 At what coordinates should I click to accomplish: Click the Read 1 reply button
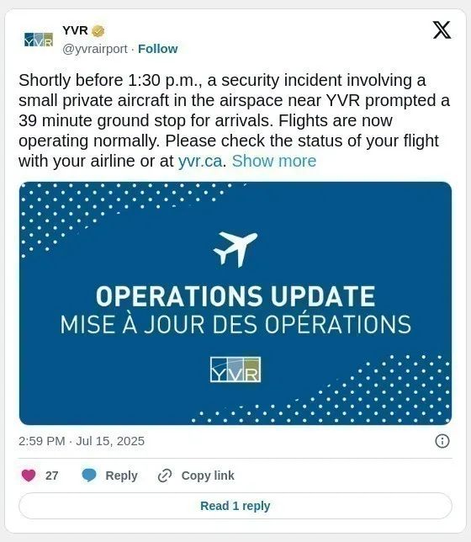[235, 506]
